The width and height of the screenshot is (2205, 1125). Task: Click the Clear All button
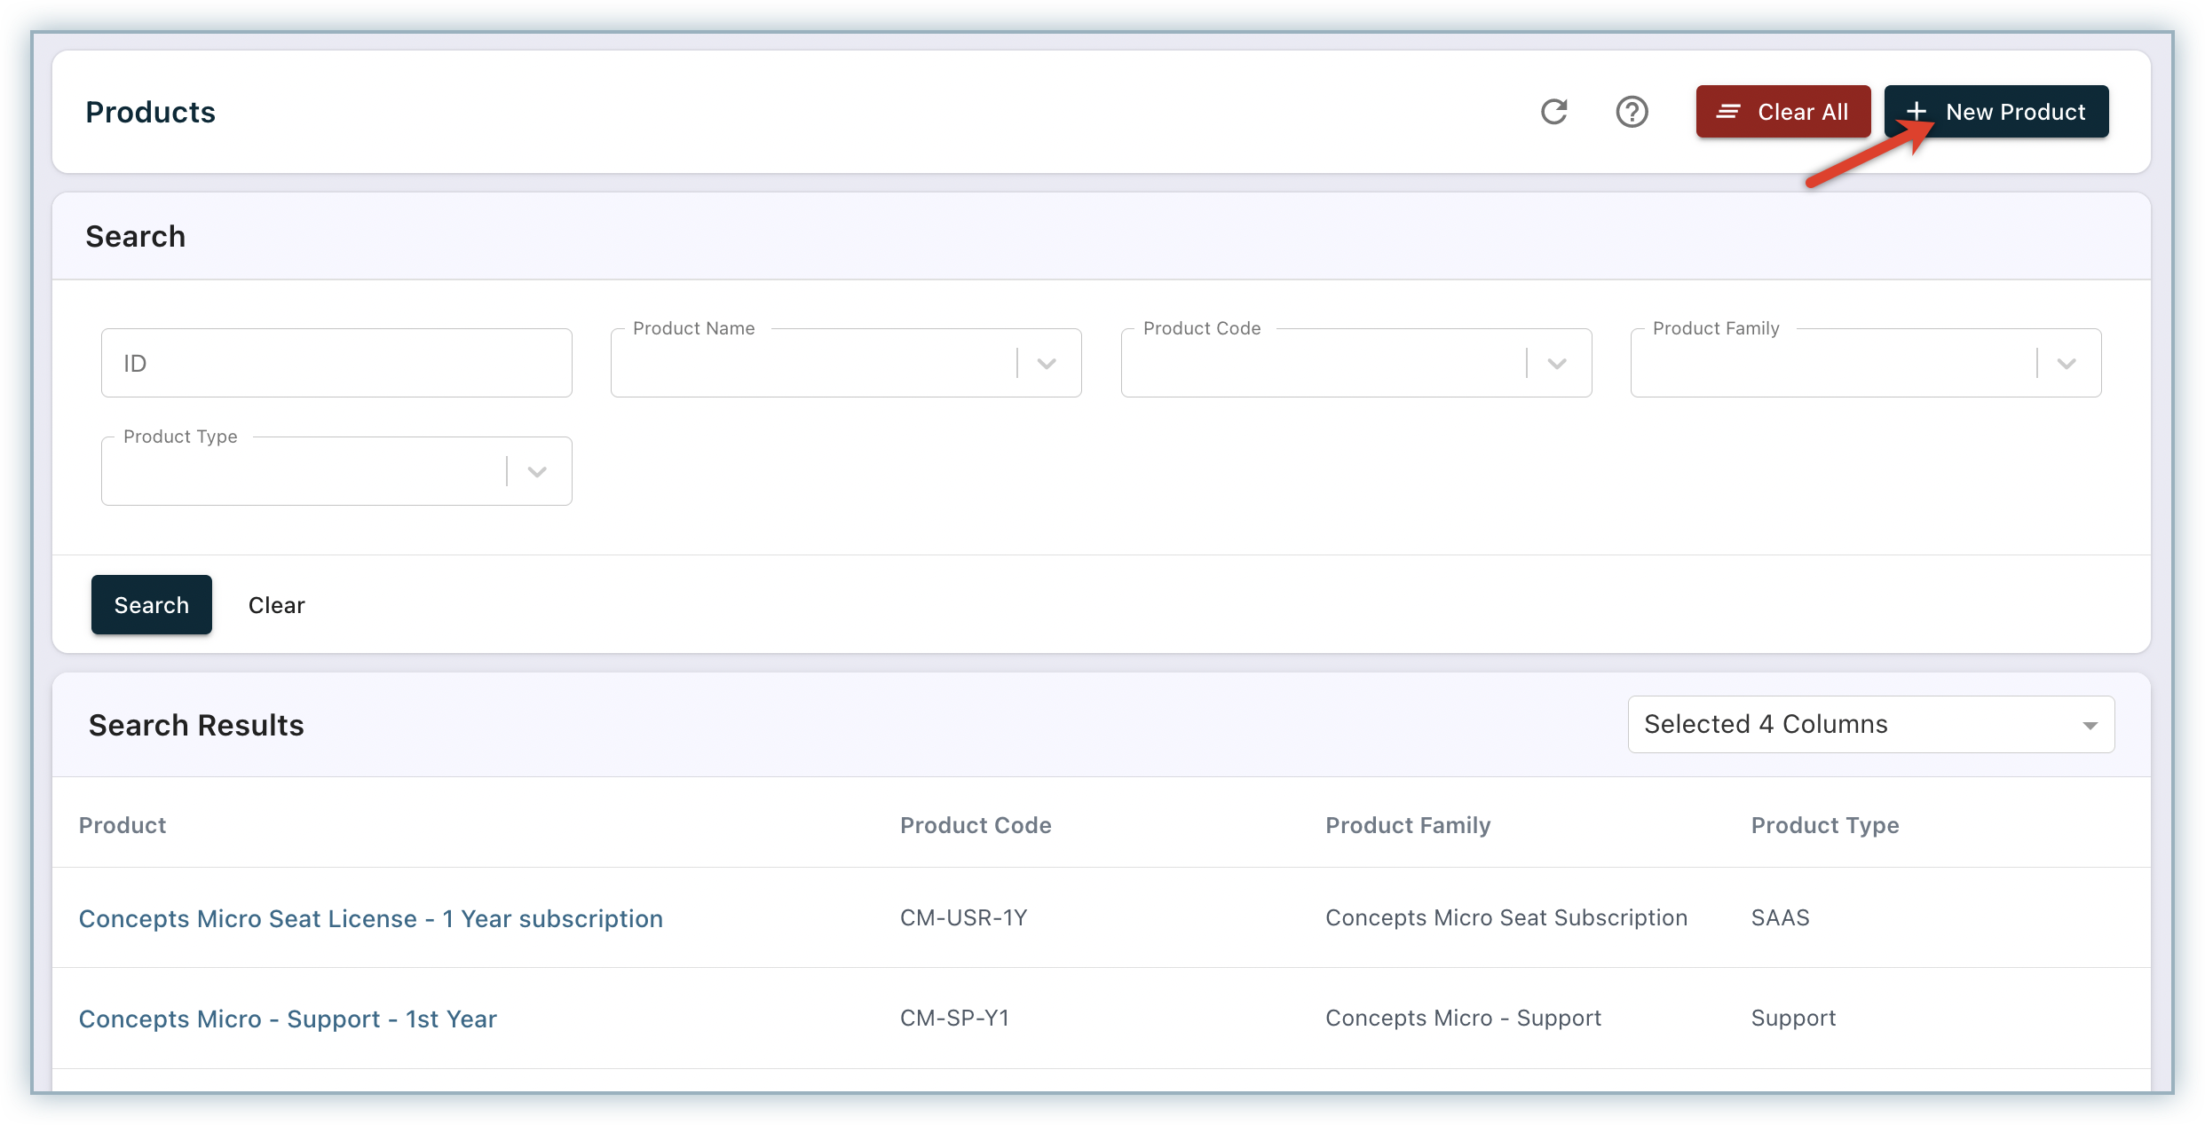coord(1782,112)
